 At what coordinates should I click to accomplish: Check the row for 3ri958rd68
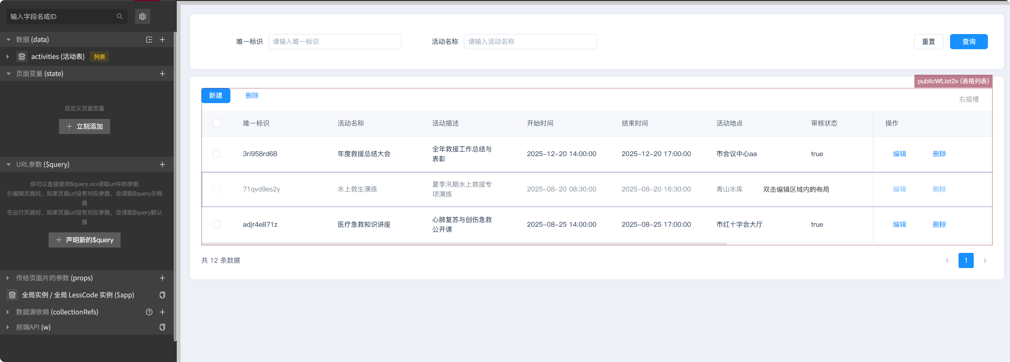tap(217, 154)
